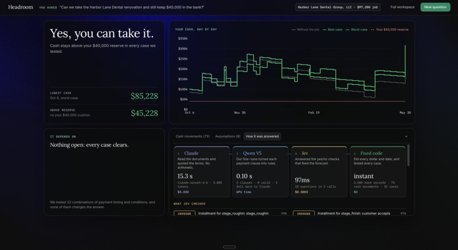Click the 'May 30' chart axis label
The width and height of the screenshot is (458, 250).
tap(405, 113)
